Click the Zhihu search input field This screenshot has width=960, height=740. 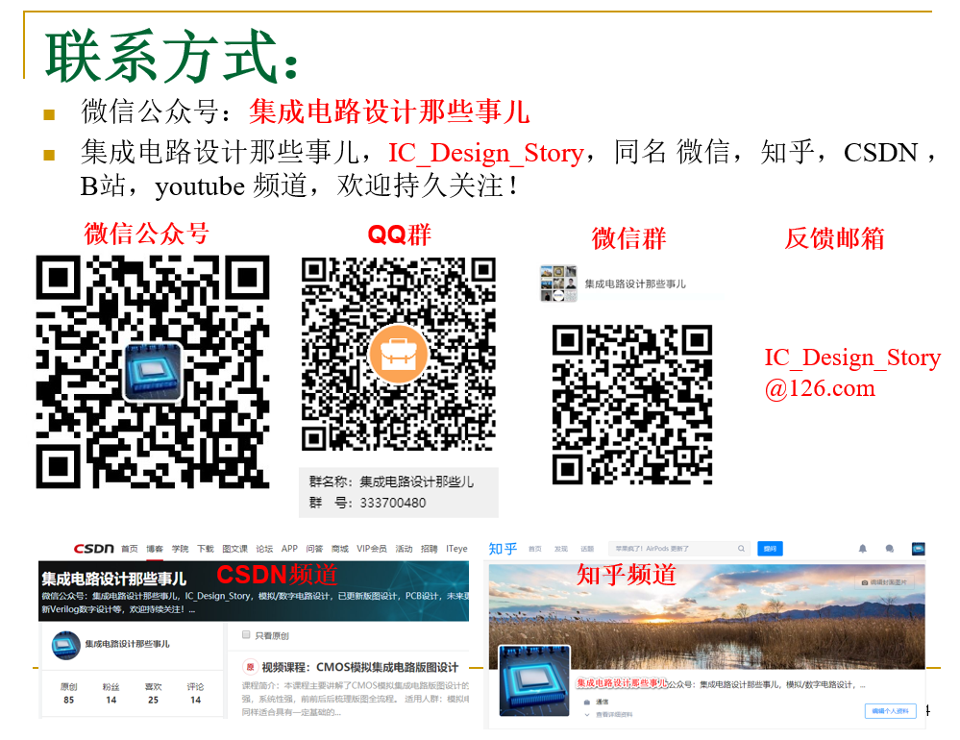(679, 549)
